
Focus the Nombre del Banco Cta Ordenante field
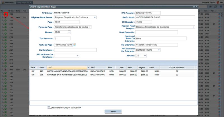click(161, 39)
